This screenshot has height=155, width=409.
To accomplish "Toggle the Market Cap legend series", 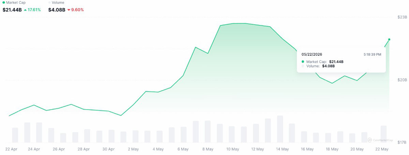I will [x=13, y=2].
